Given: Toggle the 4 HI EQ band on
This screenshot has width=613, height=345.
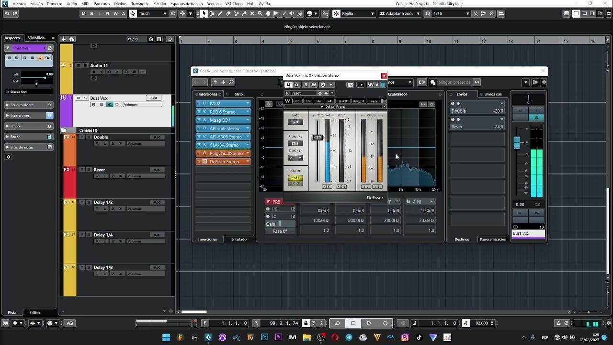Looking at the screenshot, I should pos(409,202).
